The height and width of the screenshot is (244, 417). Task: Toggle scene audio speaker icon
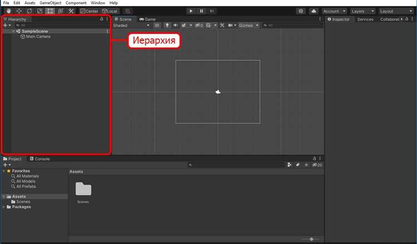175,26
